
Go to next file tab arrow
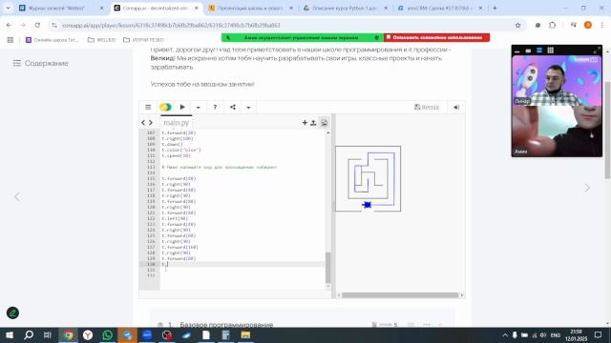151,123
